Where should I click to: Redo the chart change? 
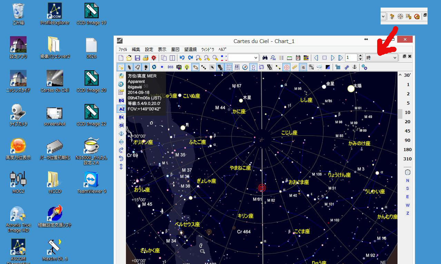point(190,58)
